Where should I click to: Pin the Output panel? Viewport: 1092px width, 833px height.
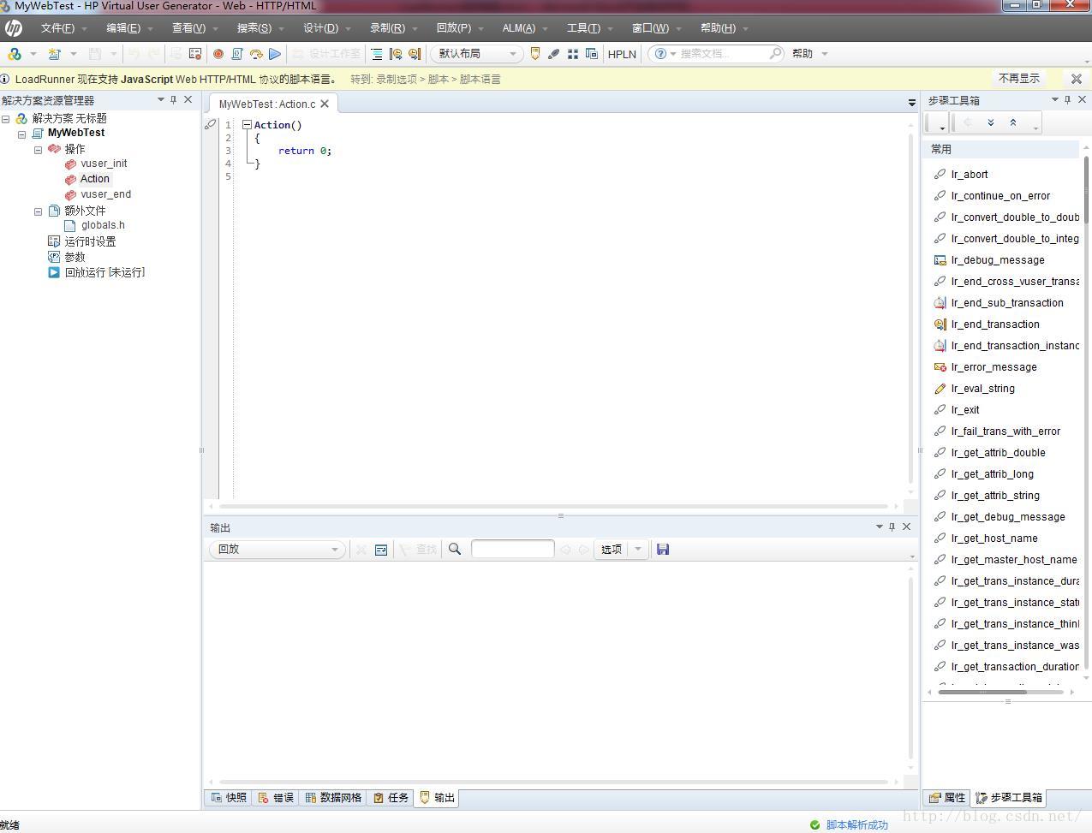(x=892, y=527)
